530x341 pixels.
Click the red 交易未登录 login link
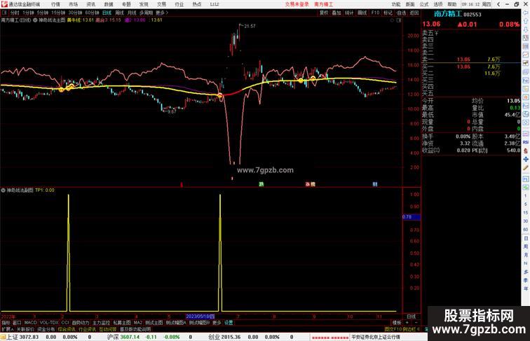[297, 4]
